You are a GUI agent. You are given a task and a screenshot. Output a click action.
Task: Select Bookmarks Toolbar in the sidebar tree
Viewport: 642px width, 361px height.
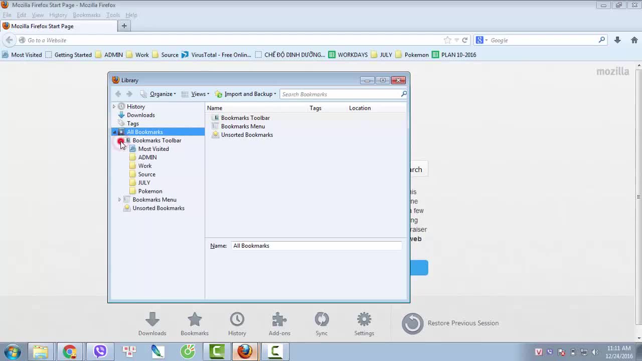pos(156,140)
